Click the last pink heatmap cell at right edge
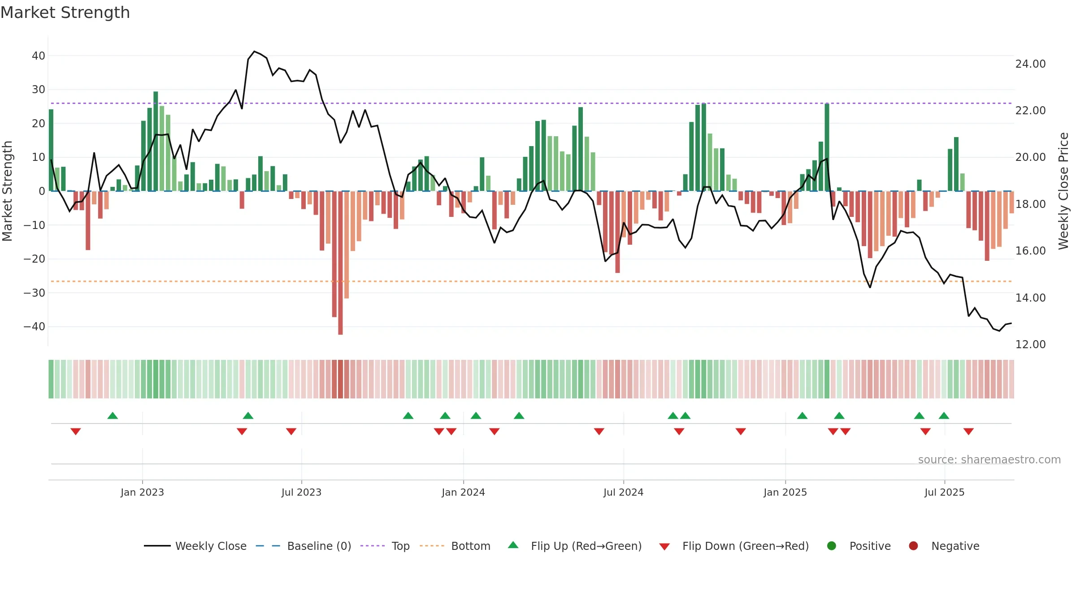1076x605 pixels. (1011, 379)
